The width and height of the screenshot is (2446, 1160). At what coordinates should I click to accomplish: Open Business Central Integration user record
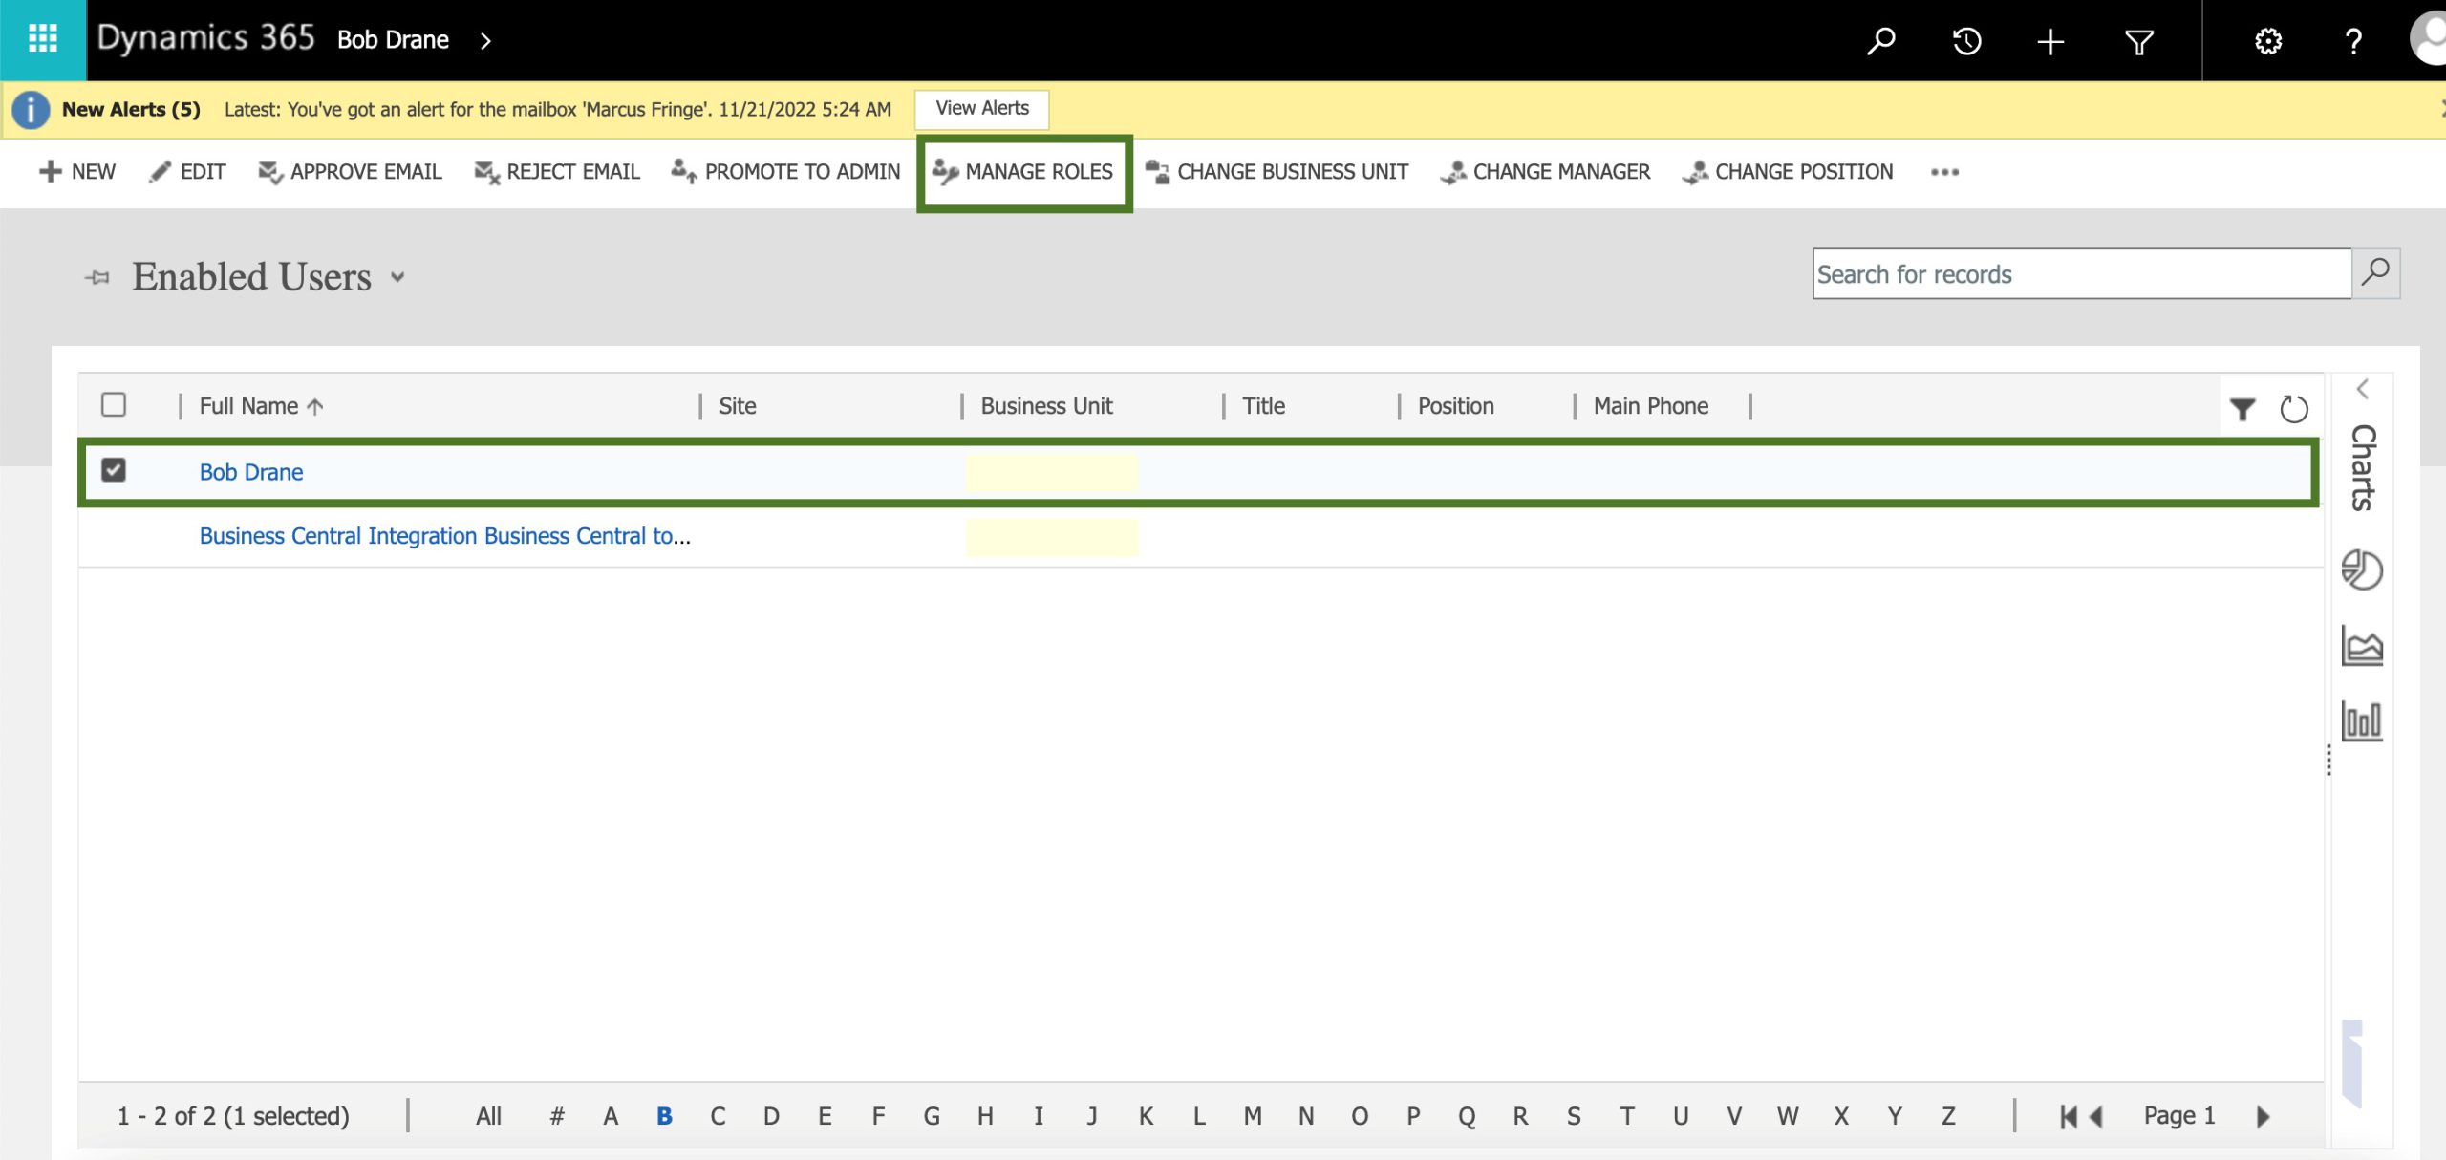pyautogui.click(x=444, y=536)
